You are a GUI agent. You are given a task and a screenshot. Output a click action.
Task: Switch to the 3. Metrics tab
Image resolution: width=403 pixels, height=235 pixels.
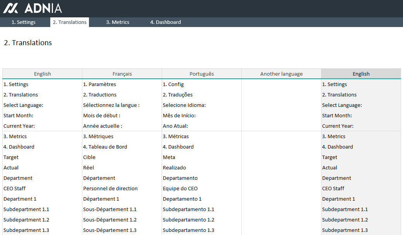tap(118, 22)
